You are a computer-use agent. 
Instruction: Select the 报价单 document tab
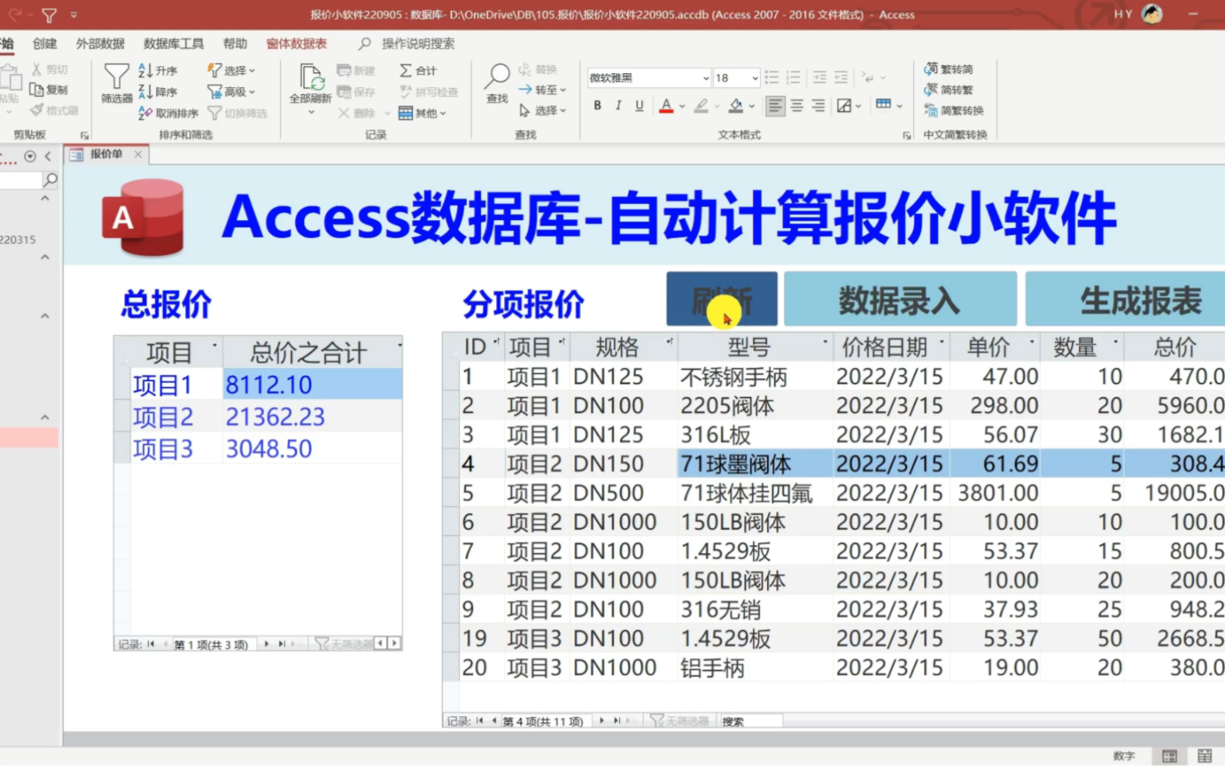(x=106, y=154)
